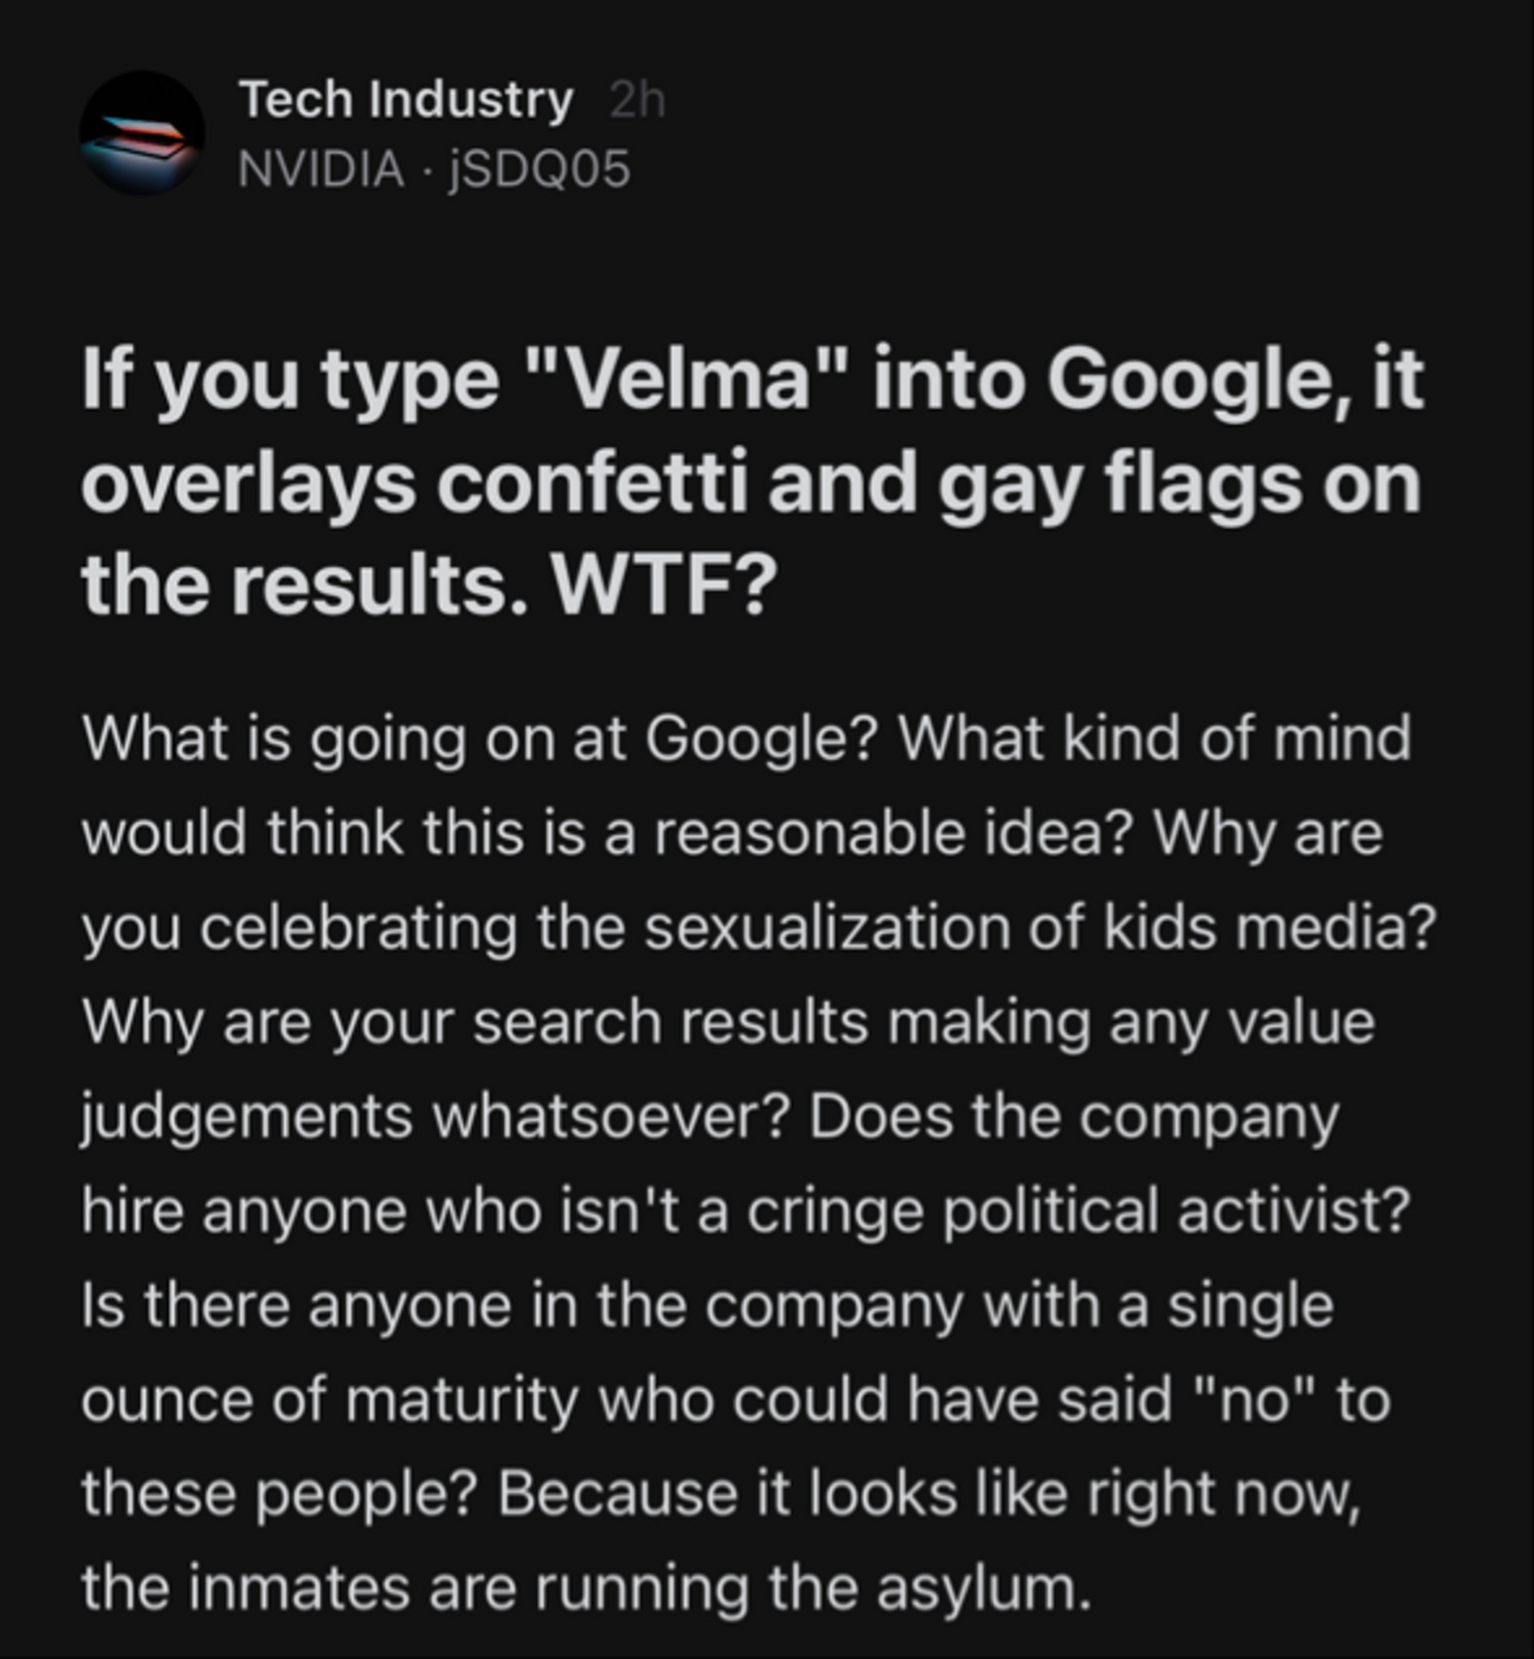Click the line "would think this is a reasonable idea?"
Viewport: 1534px width, 1659px height.
click(x=609, y=833)
